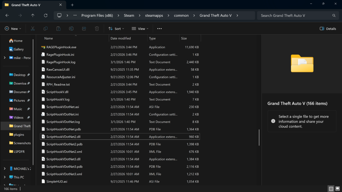
Task: Expand the This PC tree node
Action: click(x=4, y=177)
